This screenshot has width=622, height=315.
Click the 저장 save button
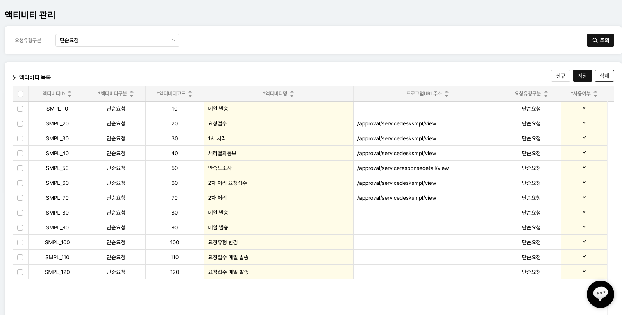(x=582, y=76)
